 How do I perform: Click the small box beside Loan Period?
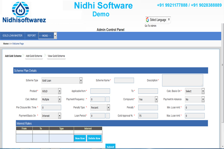[x=108, y=116]
